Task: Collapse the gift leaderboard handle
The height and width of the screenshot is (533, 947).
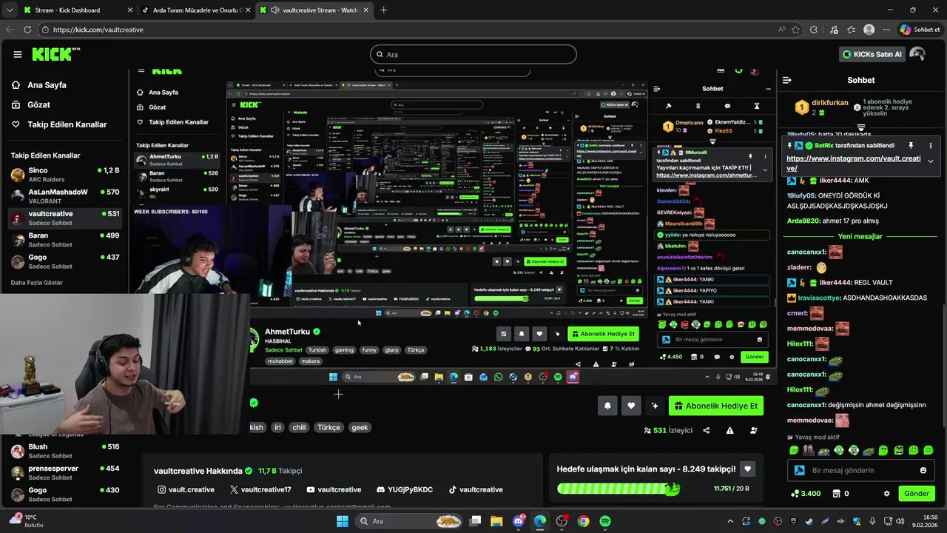Action: click(x=861, y=128)
